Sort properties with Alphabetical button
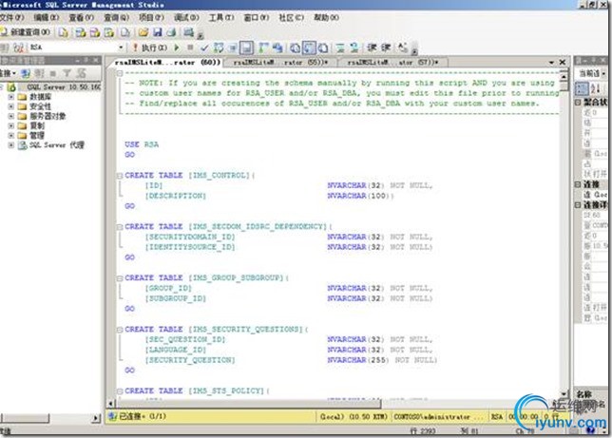 [x=595, y=88]
